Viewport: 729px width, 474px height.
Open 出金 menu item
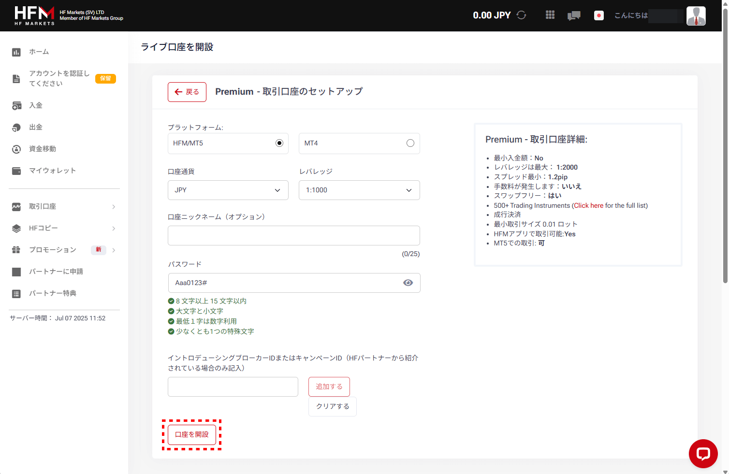[36, 127]
